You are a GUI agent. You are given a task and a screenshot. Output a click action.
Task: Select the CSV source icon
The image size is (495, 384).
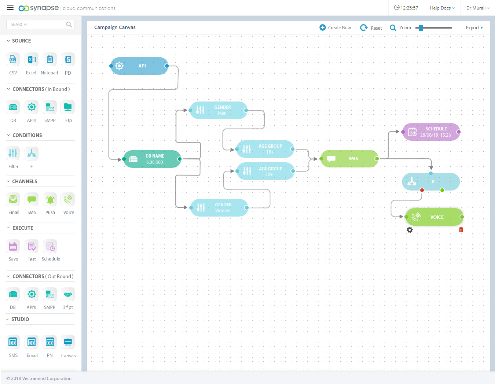pyautogui.click(x=13, y=60)
